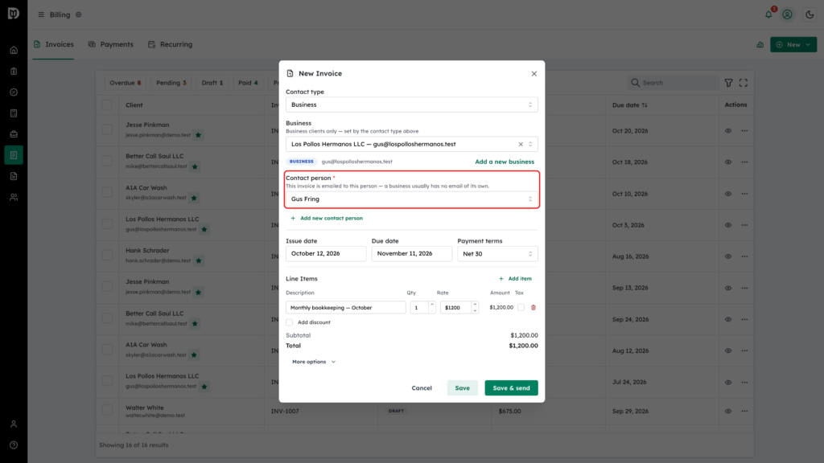Open the profile icon at sidebar bottom

(x=14, y=424)
